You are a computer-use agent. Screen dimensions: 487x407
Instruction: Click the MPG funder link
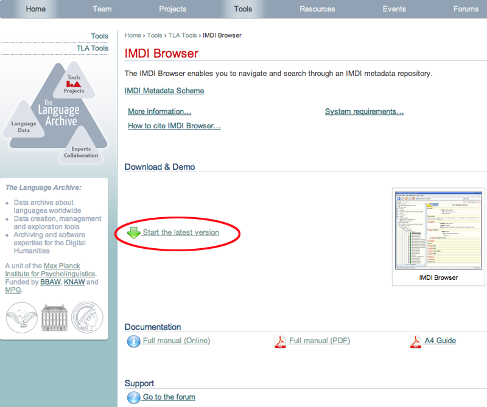coord(13,290)
